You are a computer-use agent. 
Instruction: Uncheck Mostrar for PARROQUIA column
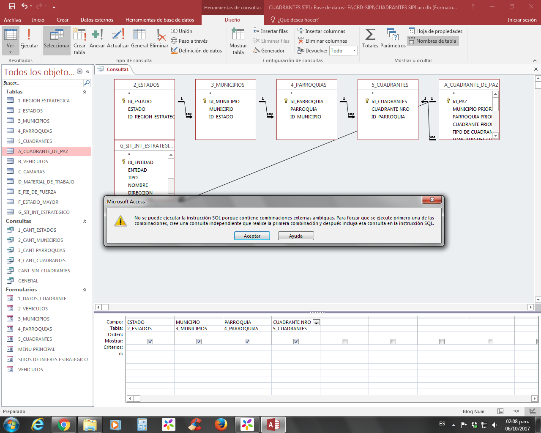pyautogui.click(x=247, y=341)
